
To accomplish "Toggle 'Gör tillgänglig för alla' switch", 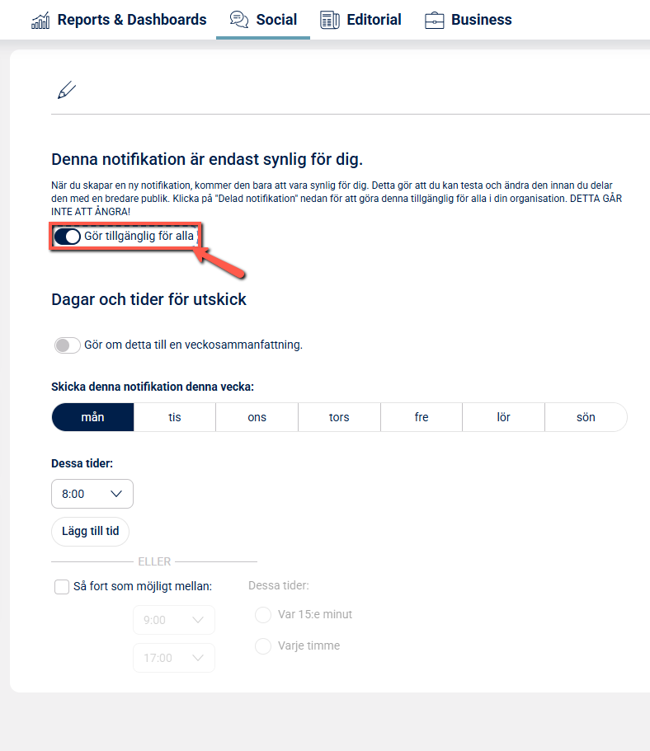I will pyautogui.click(x=67, y=237).
